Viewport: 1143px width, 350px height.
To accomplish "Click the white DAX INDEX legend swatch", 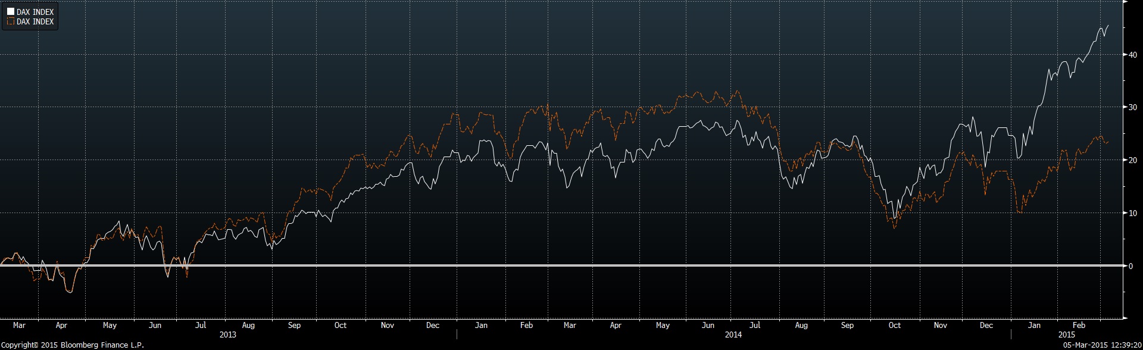I will 11,12.
